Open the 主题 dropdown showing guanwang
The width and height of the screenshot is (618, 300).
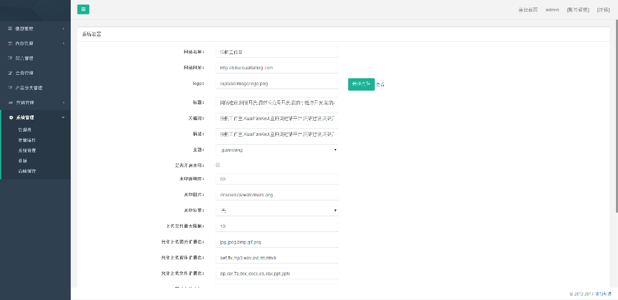coord(277,150)
